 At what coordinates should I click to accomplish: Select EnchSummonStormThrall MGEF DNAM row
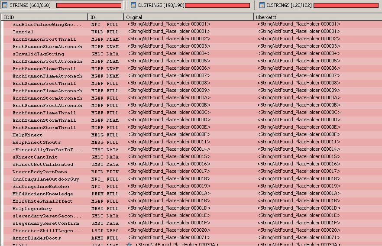point(192,120)
